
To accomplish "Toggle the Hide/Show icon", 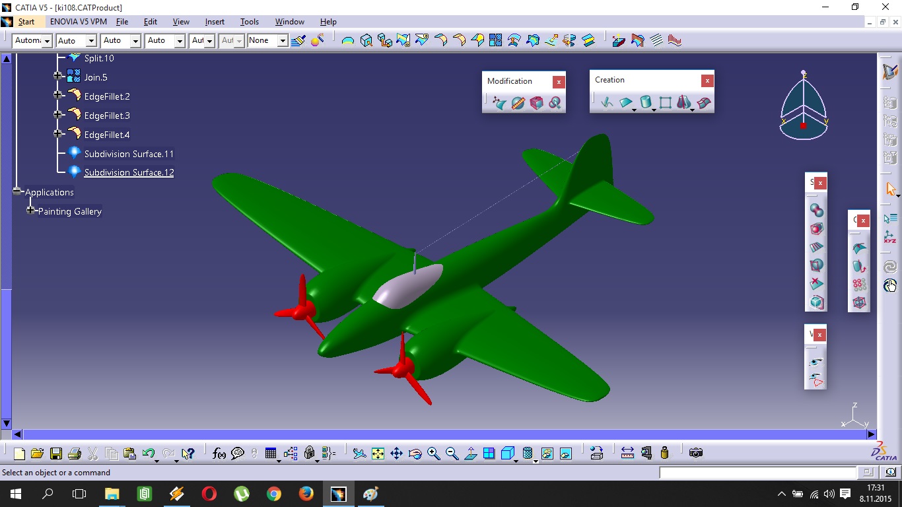I will click(x=547, y=454).
